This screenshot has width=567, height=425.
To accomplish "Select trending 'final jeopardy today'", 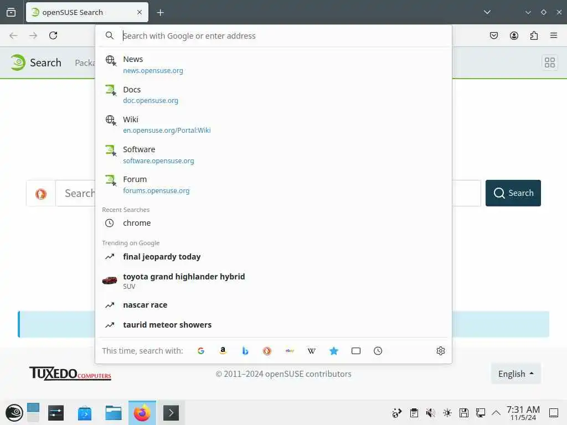I will tap(274, 257).
